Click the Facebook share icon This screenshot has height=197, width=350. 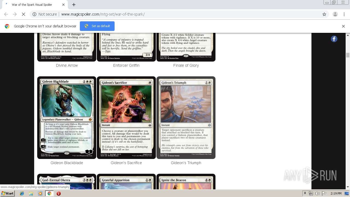click(334, 39)
